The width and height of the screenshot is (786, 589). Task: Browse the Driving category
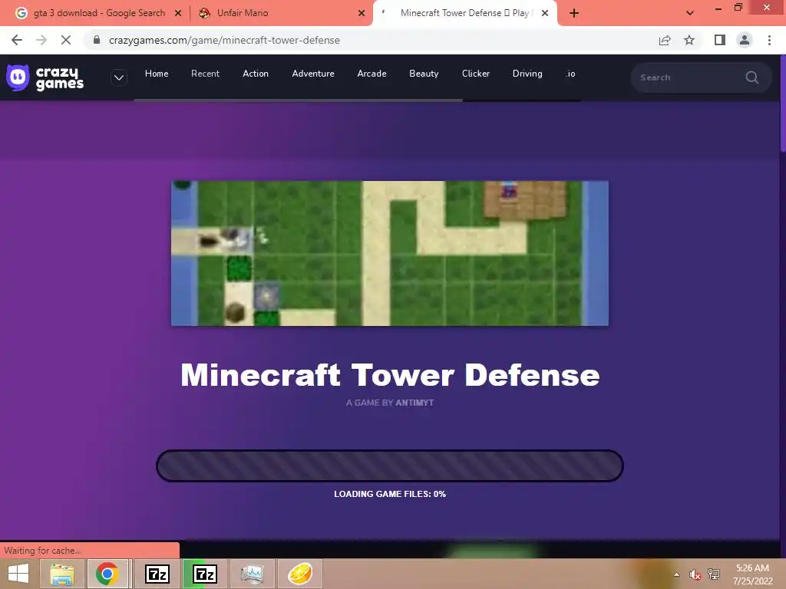tap(527, 74)
